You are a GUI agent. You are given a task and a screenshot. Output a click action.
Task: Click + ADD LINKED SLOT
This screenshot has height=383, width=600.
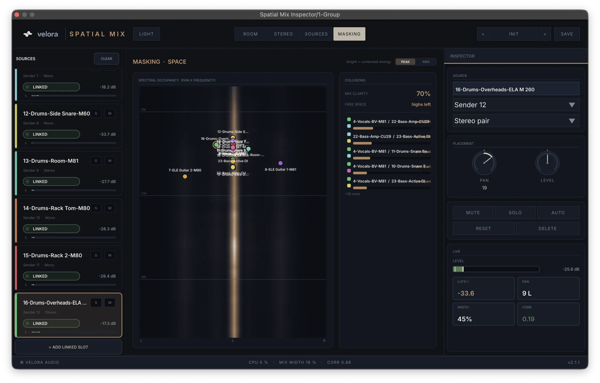pos(68,347)
